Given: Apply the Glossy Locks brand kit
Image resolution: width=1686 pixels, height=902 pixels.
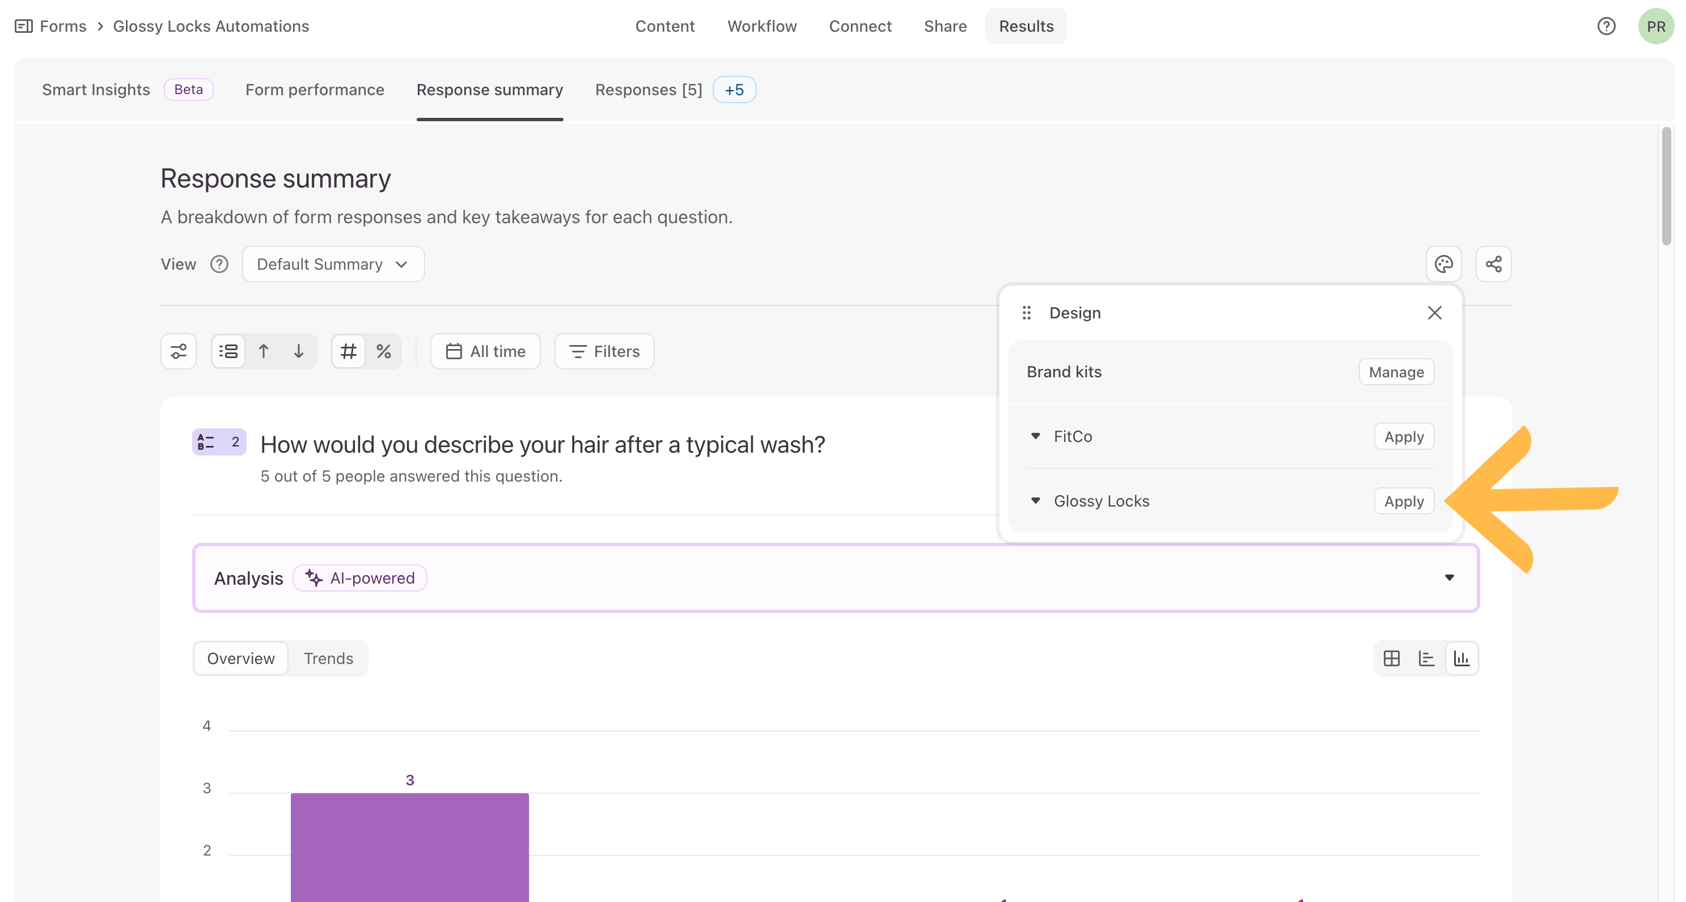Looking at the screenshot, I should [x=1404, y=501].
